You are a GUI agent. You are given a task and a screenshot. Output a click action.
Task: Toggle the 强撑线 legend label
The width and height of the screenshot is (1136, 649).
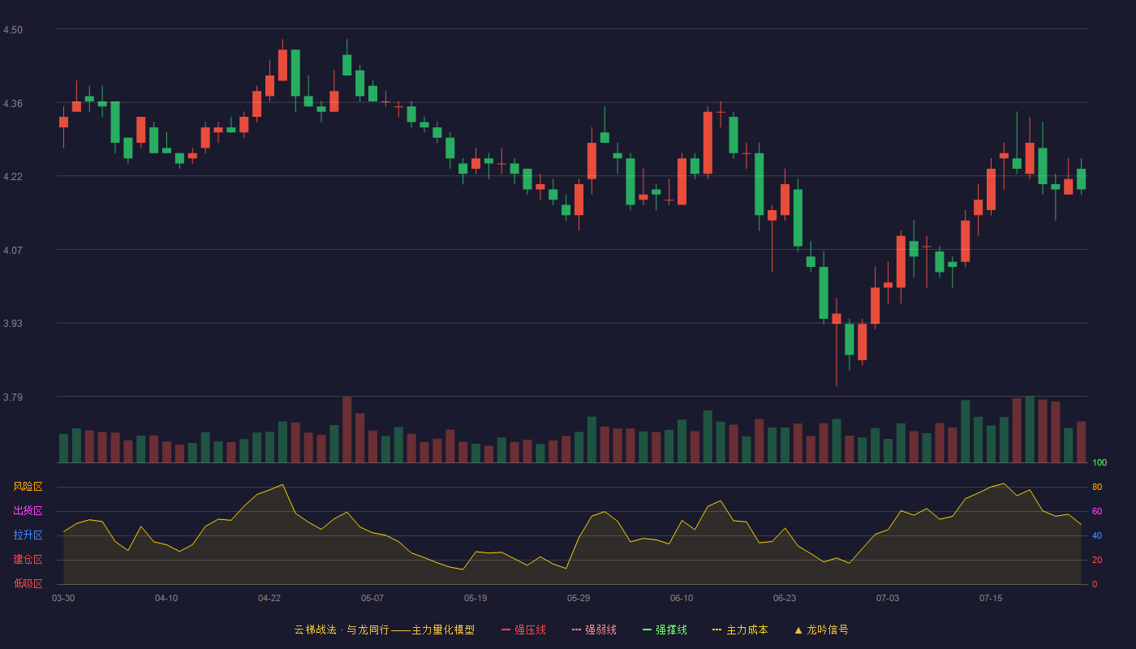[x=671, y=630]
